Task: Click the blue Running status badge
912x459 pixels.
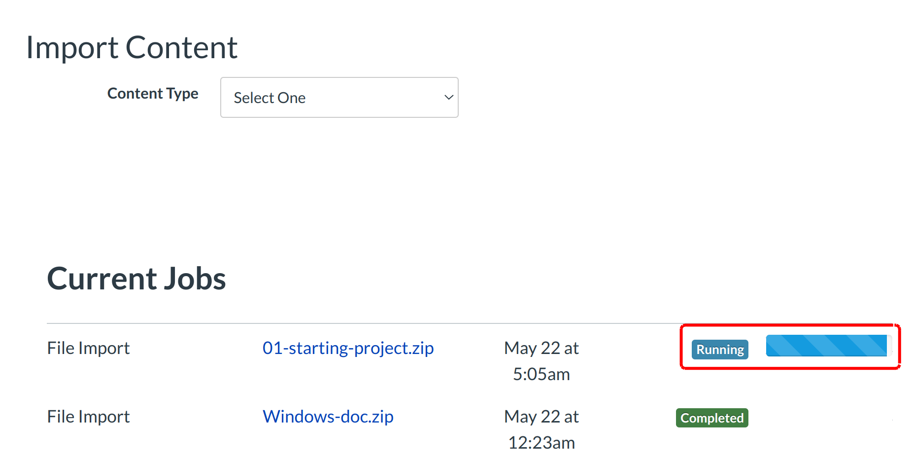Action: click(720, 350)
